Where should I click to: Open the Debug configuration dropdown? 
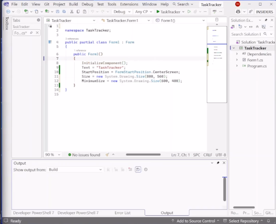[x=121, y=12]
